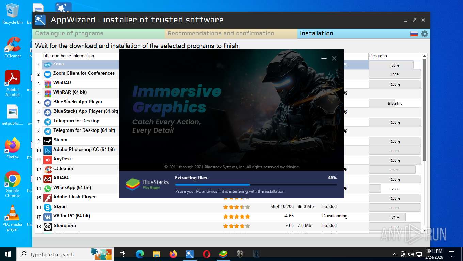
Task: Click the AIDA64 icon in the list
Action: pos(48,179)
